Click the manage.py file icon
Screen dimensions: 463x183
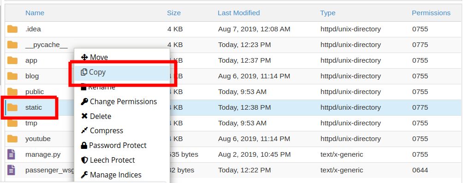pyautogui.click(x=11, y=154)
